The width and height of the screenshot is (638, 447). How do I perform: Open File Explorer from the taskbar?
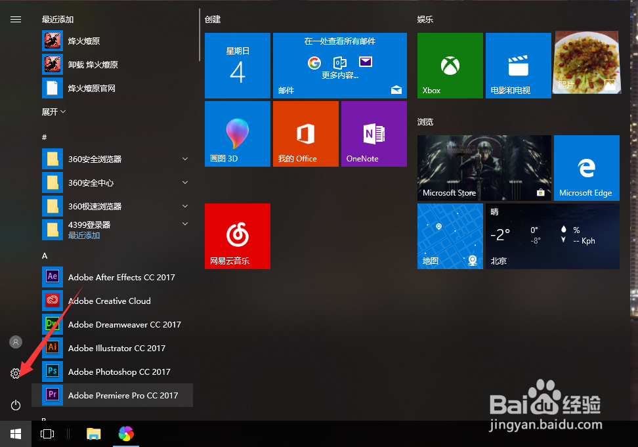tap(94, 434)
